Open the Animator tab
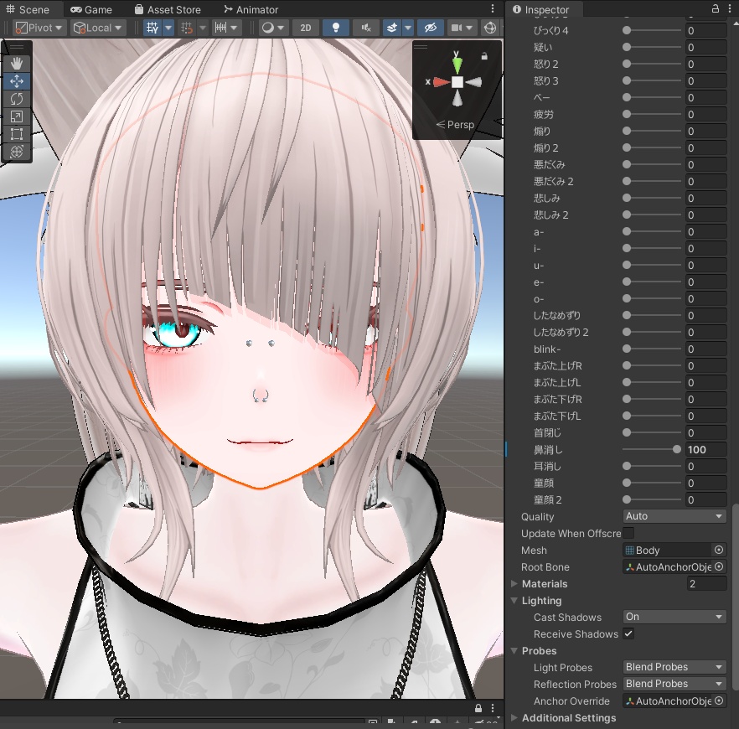 [x=251, y=9]
